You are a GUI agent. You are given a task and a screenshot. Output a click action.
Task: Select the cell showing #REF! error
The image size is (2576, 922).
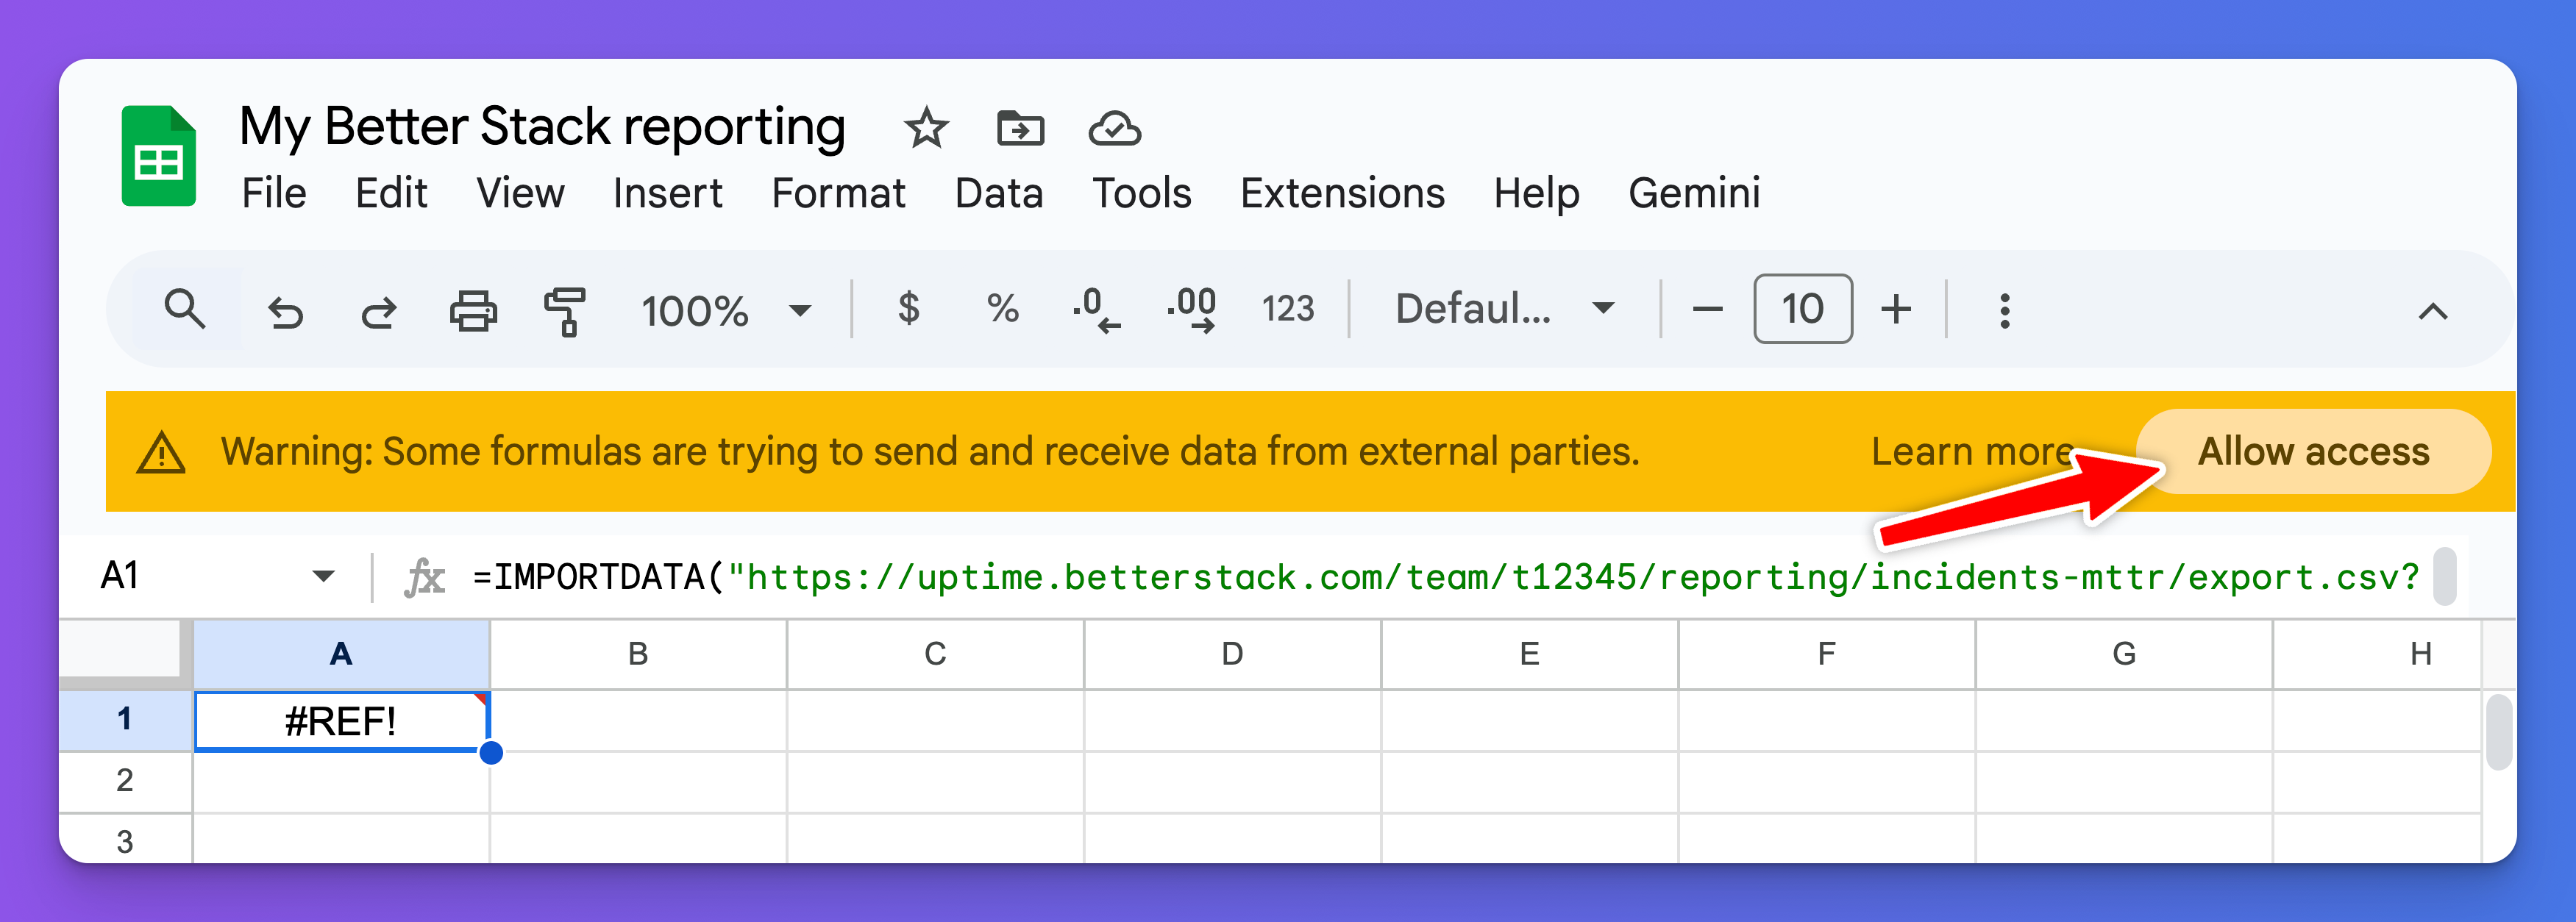pos(340,719)
